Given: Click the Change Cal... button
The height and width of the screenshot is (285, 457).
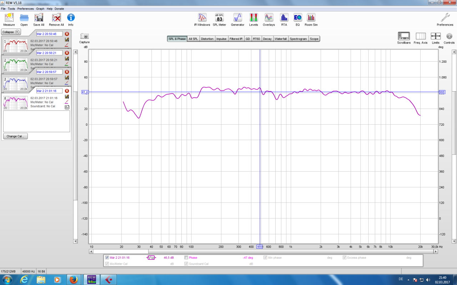Looking at the screenshot, I should point(15,136).
